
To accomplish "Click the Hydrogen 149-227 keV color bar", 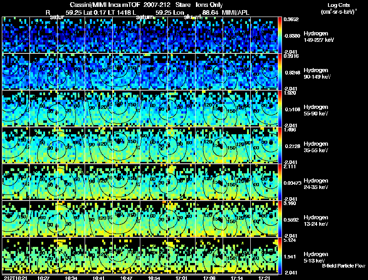I will (280, 35).
